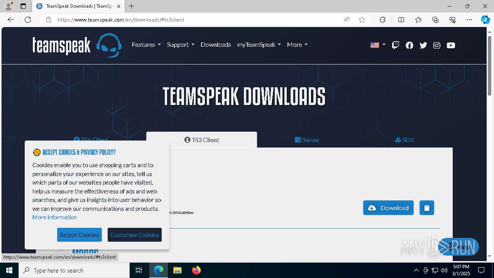494x278 pixels.
Task: Open the Twitch channel icon
Action: click(396, 45)
